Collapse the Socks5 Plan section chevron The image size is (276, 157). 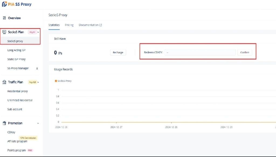pos(38,32)
